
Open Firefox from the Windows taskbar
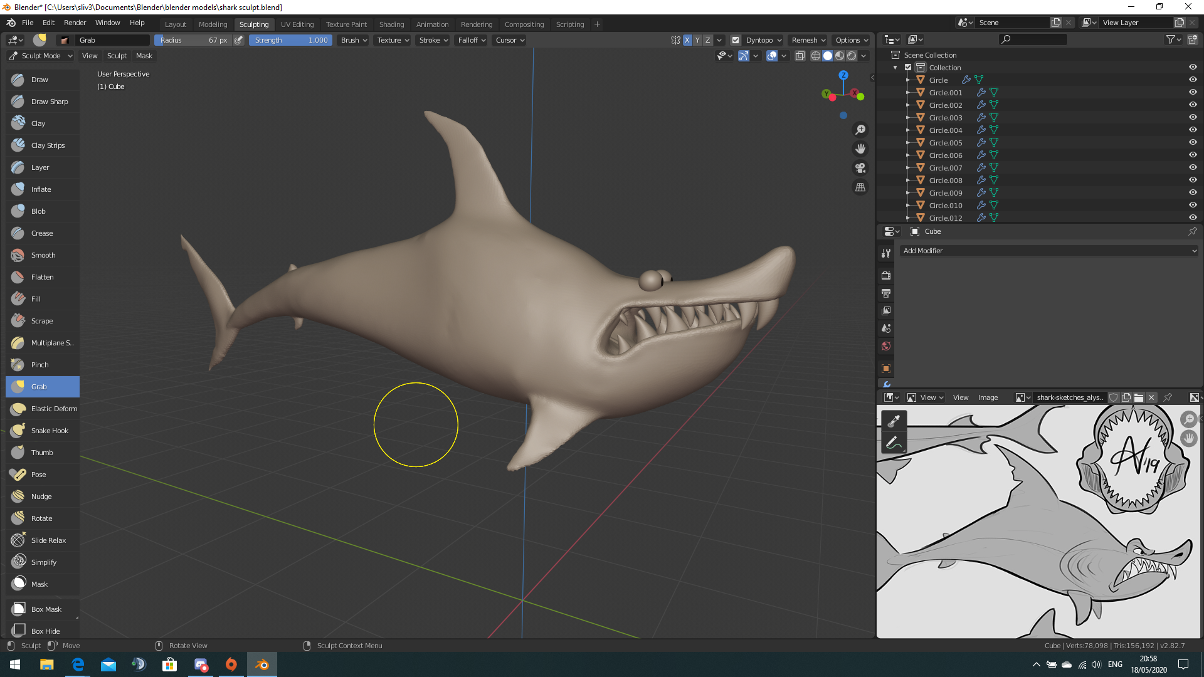tap(231, 664)
